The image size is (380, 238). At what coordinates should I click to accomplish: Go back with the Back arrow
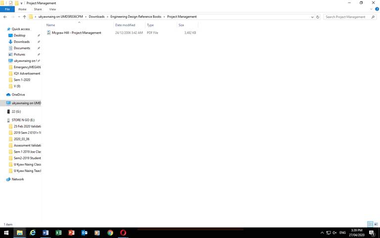[x=5, y=17]
